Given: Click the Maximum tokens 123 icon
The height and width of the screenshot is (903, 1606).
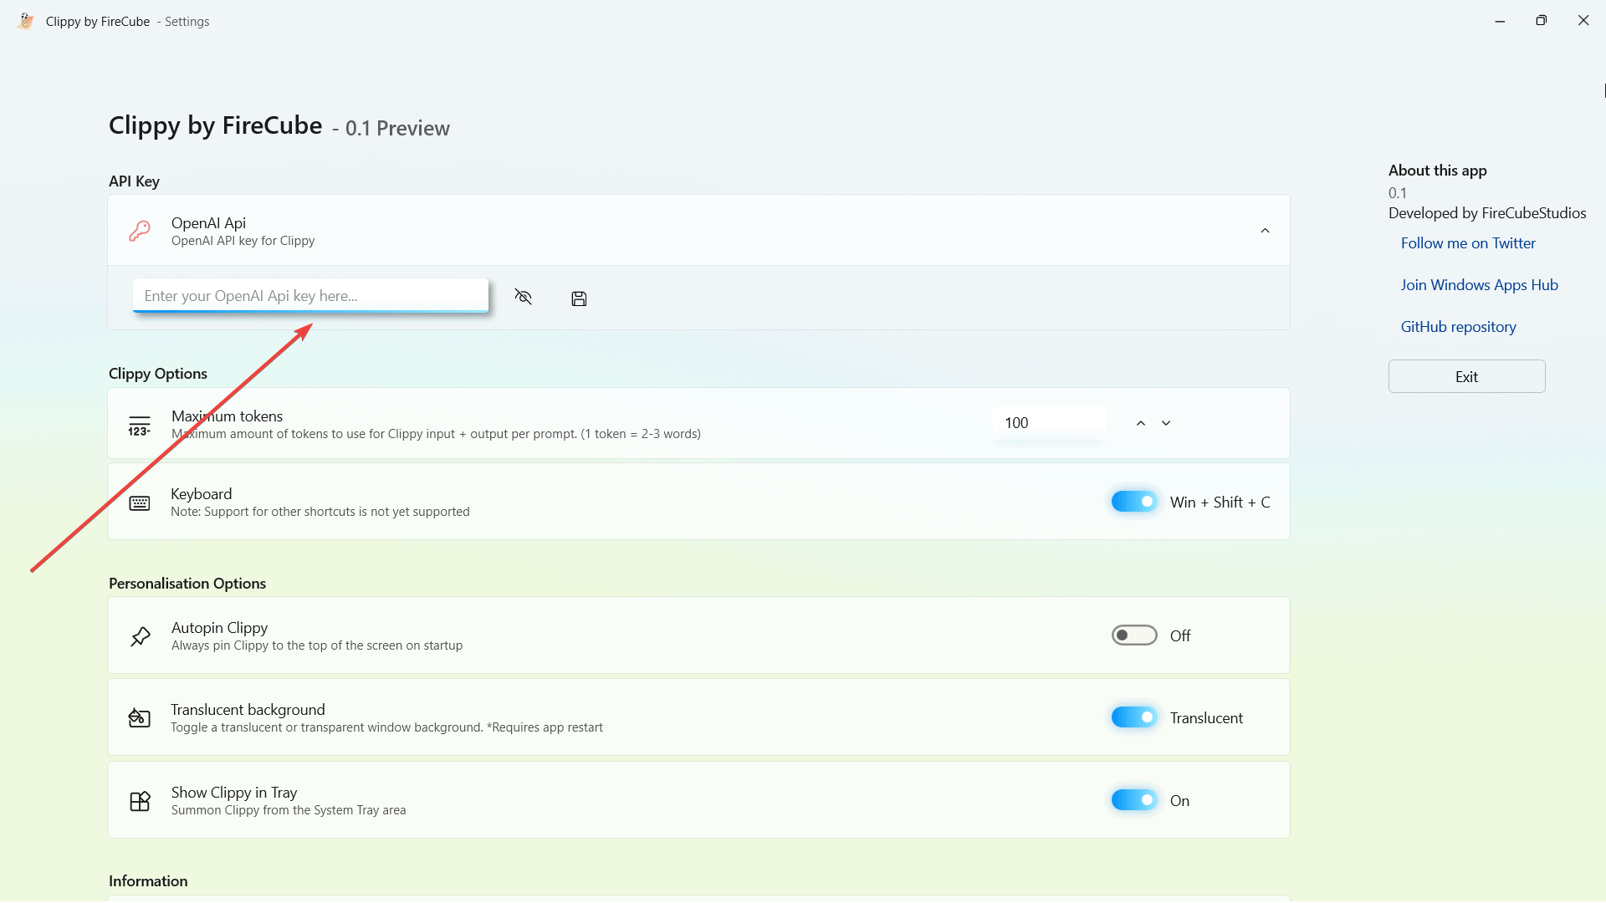Looking at the screenshot, I should [140, 426].
